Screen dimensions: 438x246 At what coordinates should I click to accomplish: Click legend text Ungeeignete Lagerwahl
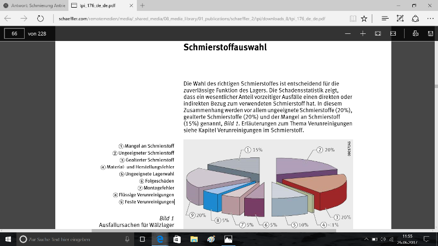[x=149, y=174]
